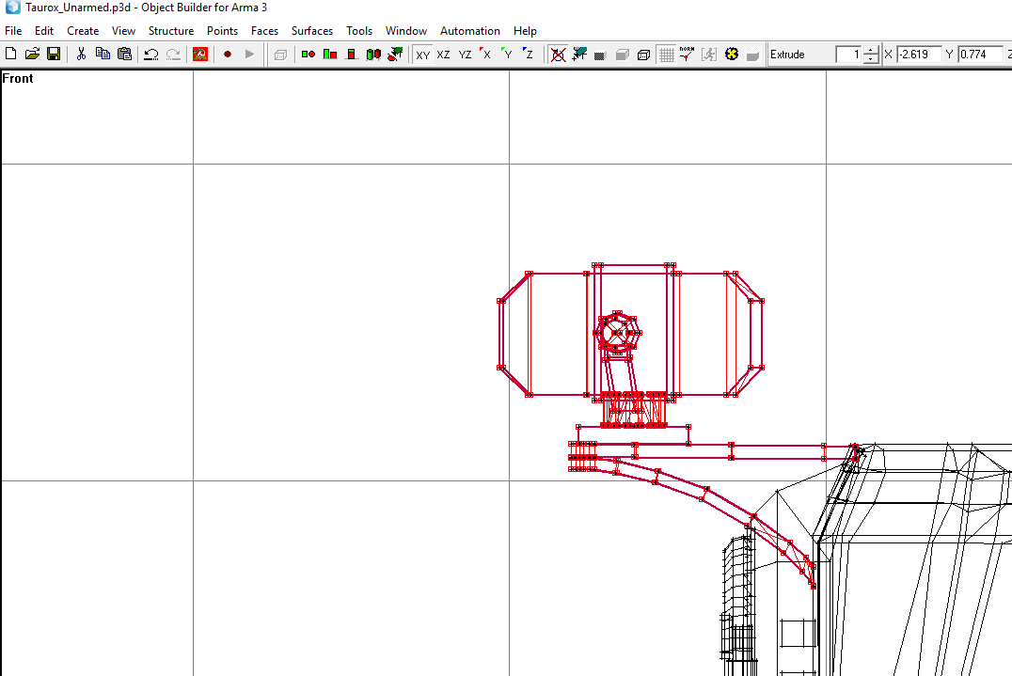1012x676 pixels.
Task: Toggle the crossed-out selection icon
Action: click(559, 55)
